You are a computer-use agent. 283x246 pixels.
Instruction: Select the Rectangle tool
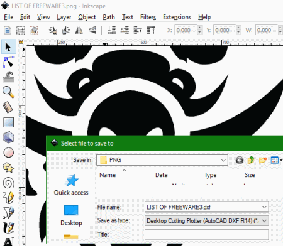click(x=9, y=122)
